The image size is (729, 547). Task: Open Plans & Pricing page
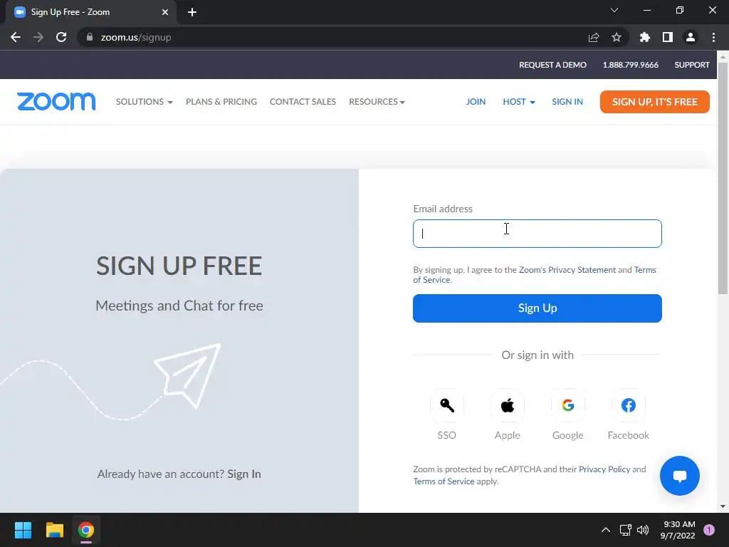tap(221, 101)
